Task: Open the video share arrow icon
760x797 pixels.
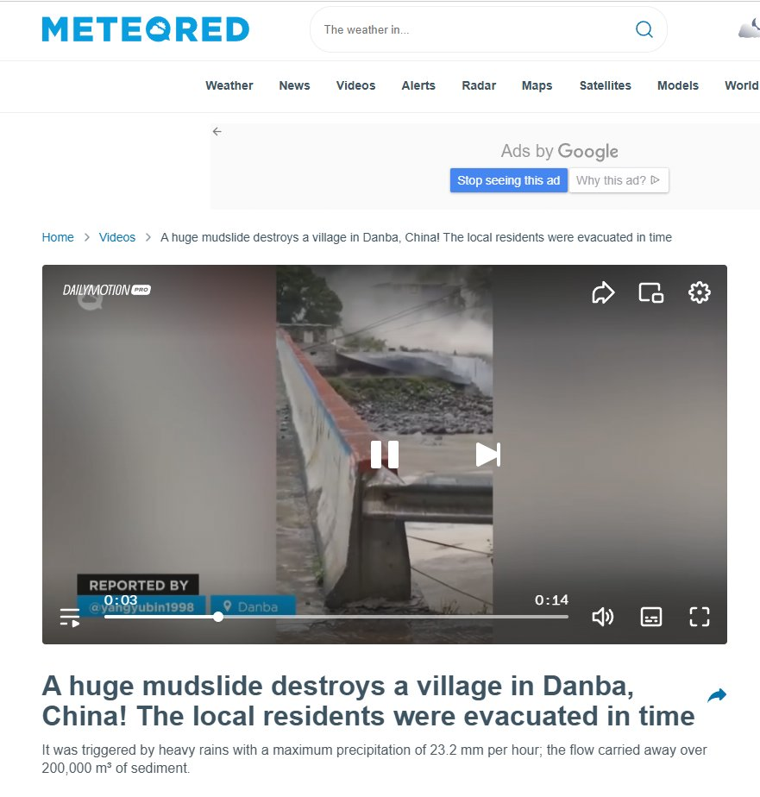Action: click(x=603, y=292)
